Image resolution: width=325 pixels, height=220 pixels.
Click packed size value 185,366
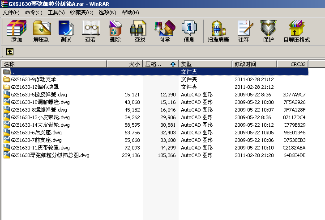(x=167, y=155)
